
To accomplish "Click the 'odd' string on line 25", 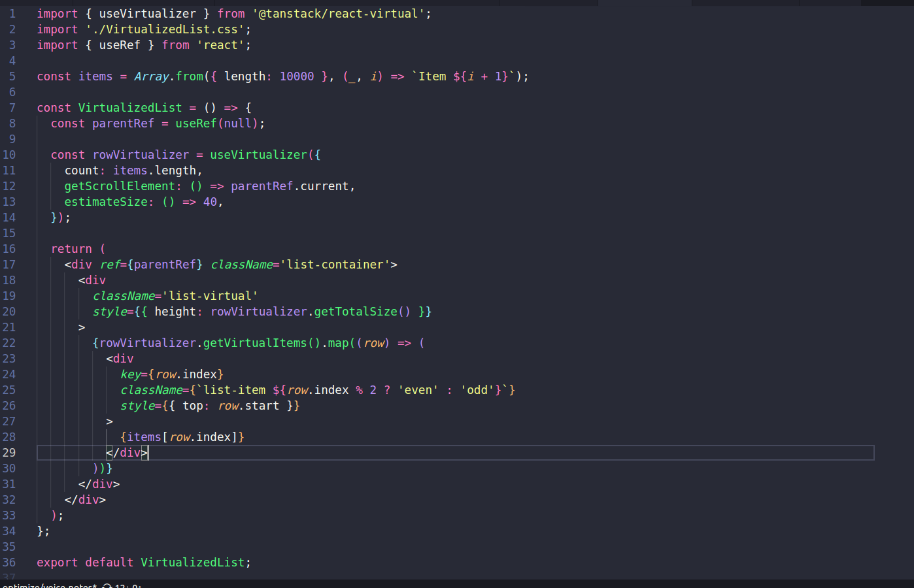I will [x=477, y=390].
